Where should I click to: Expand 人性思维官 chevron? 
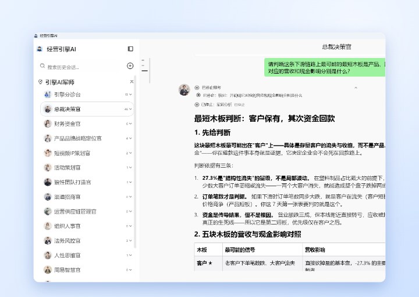pyautogui.click(x=130, y=255)
